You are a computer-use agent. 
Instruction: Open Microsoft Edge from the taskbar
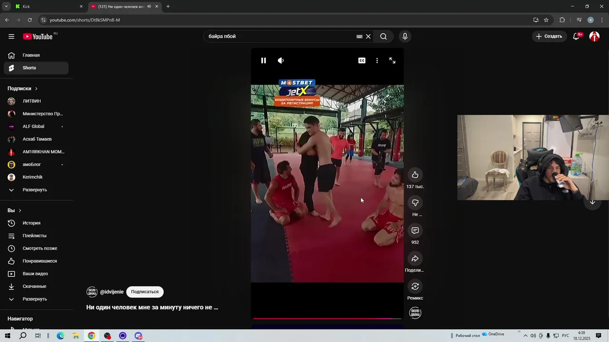(x=60, y=336)
